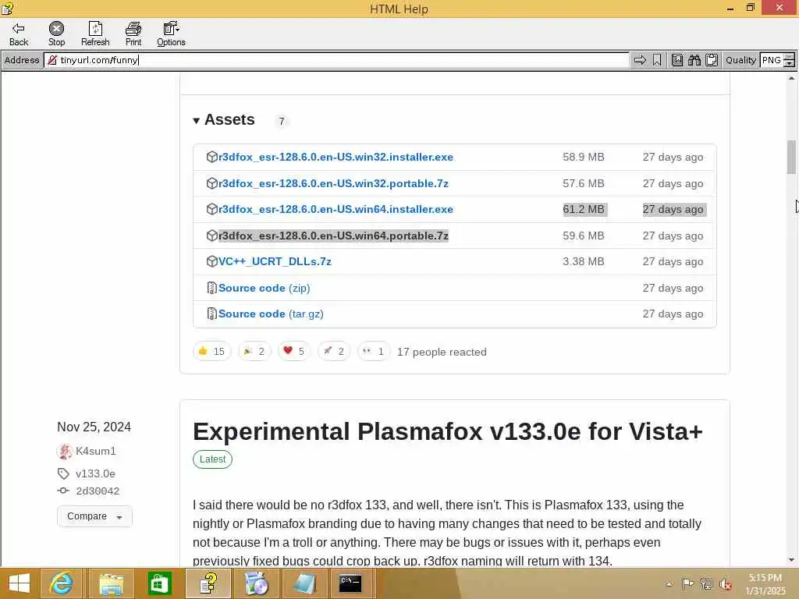Viewport: 799px width, 599px height.
Task: Open Windows Store from taskbar
Action: tap(159, 583)
